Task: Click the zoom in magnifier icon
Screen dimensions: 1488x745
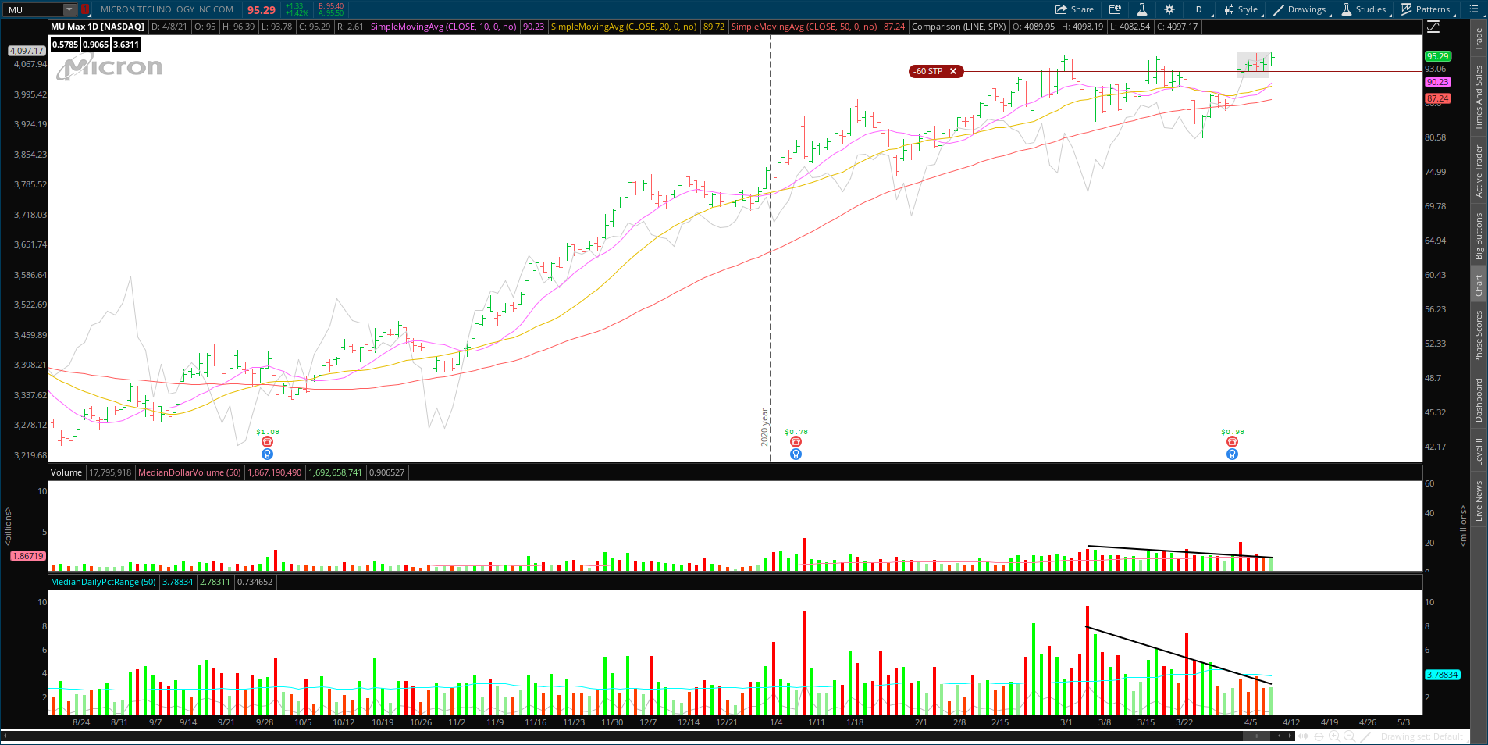Action: click(x=1334, y=736)
